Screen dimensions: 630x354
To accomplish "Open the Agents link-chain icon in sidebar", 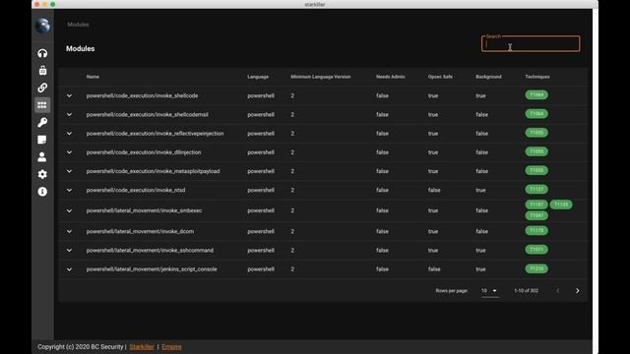I will [x=42, y=88].
